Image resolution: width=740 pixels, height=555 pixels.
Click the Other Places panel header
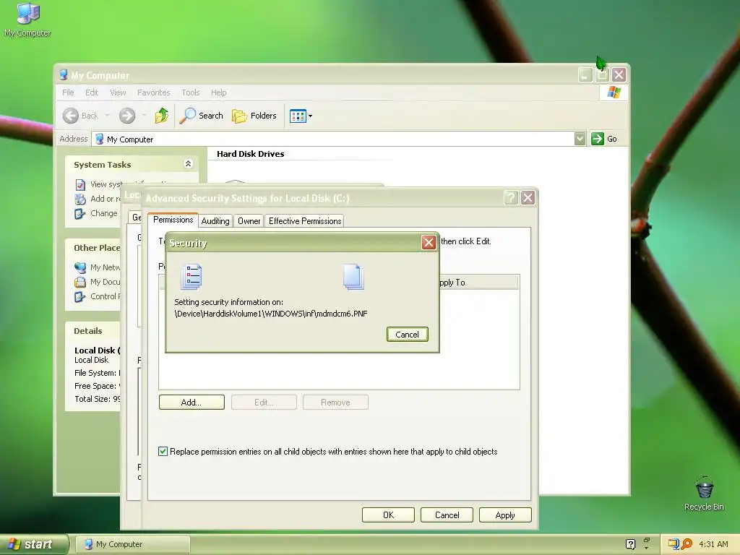(x=98, y=248)
